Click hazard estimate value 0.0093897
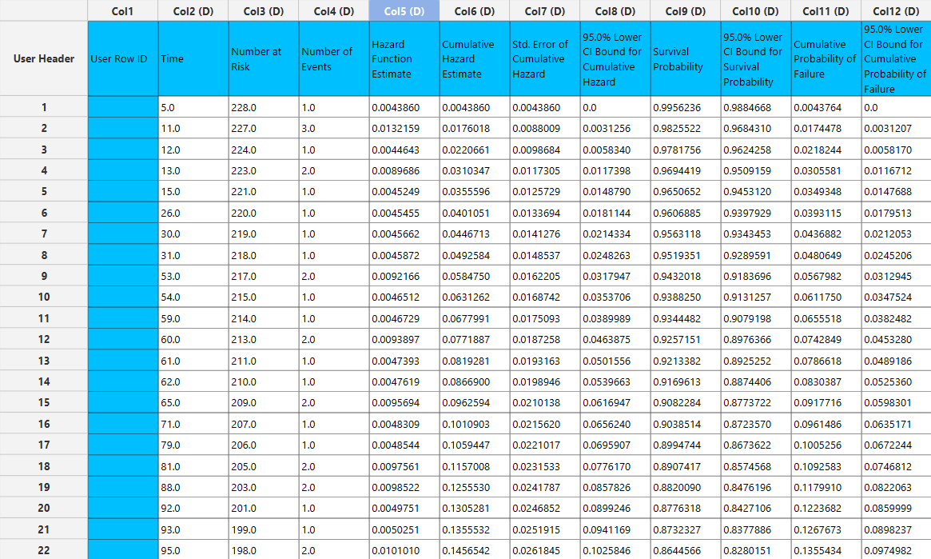This screenshot has width=931, height=559. (x=404, y=339)
